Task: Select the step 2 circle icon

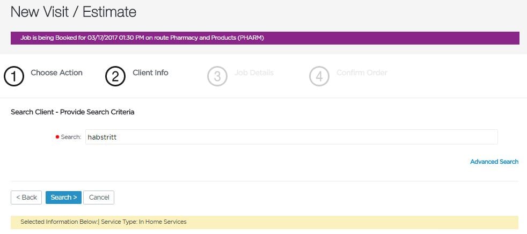Action: (x=115, y=76)
